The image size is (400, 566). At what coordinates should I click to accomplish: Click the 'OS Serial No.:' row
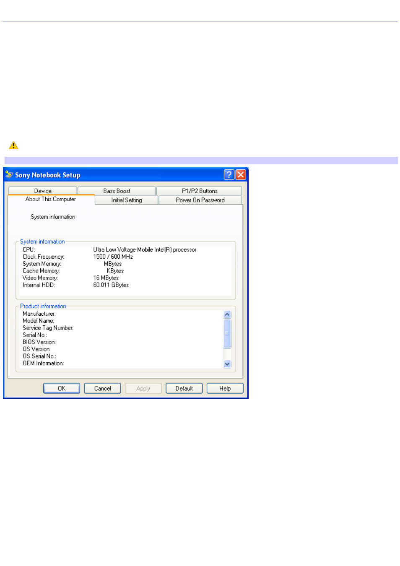coord(39,356)
